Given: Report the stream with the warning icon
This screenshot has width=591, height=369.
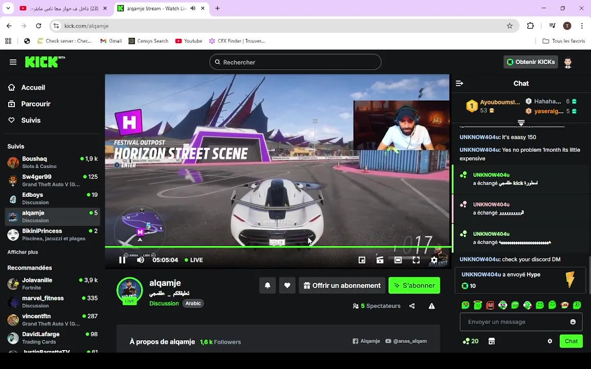Looking at the screenshot, I should tap(431, 306).
